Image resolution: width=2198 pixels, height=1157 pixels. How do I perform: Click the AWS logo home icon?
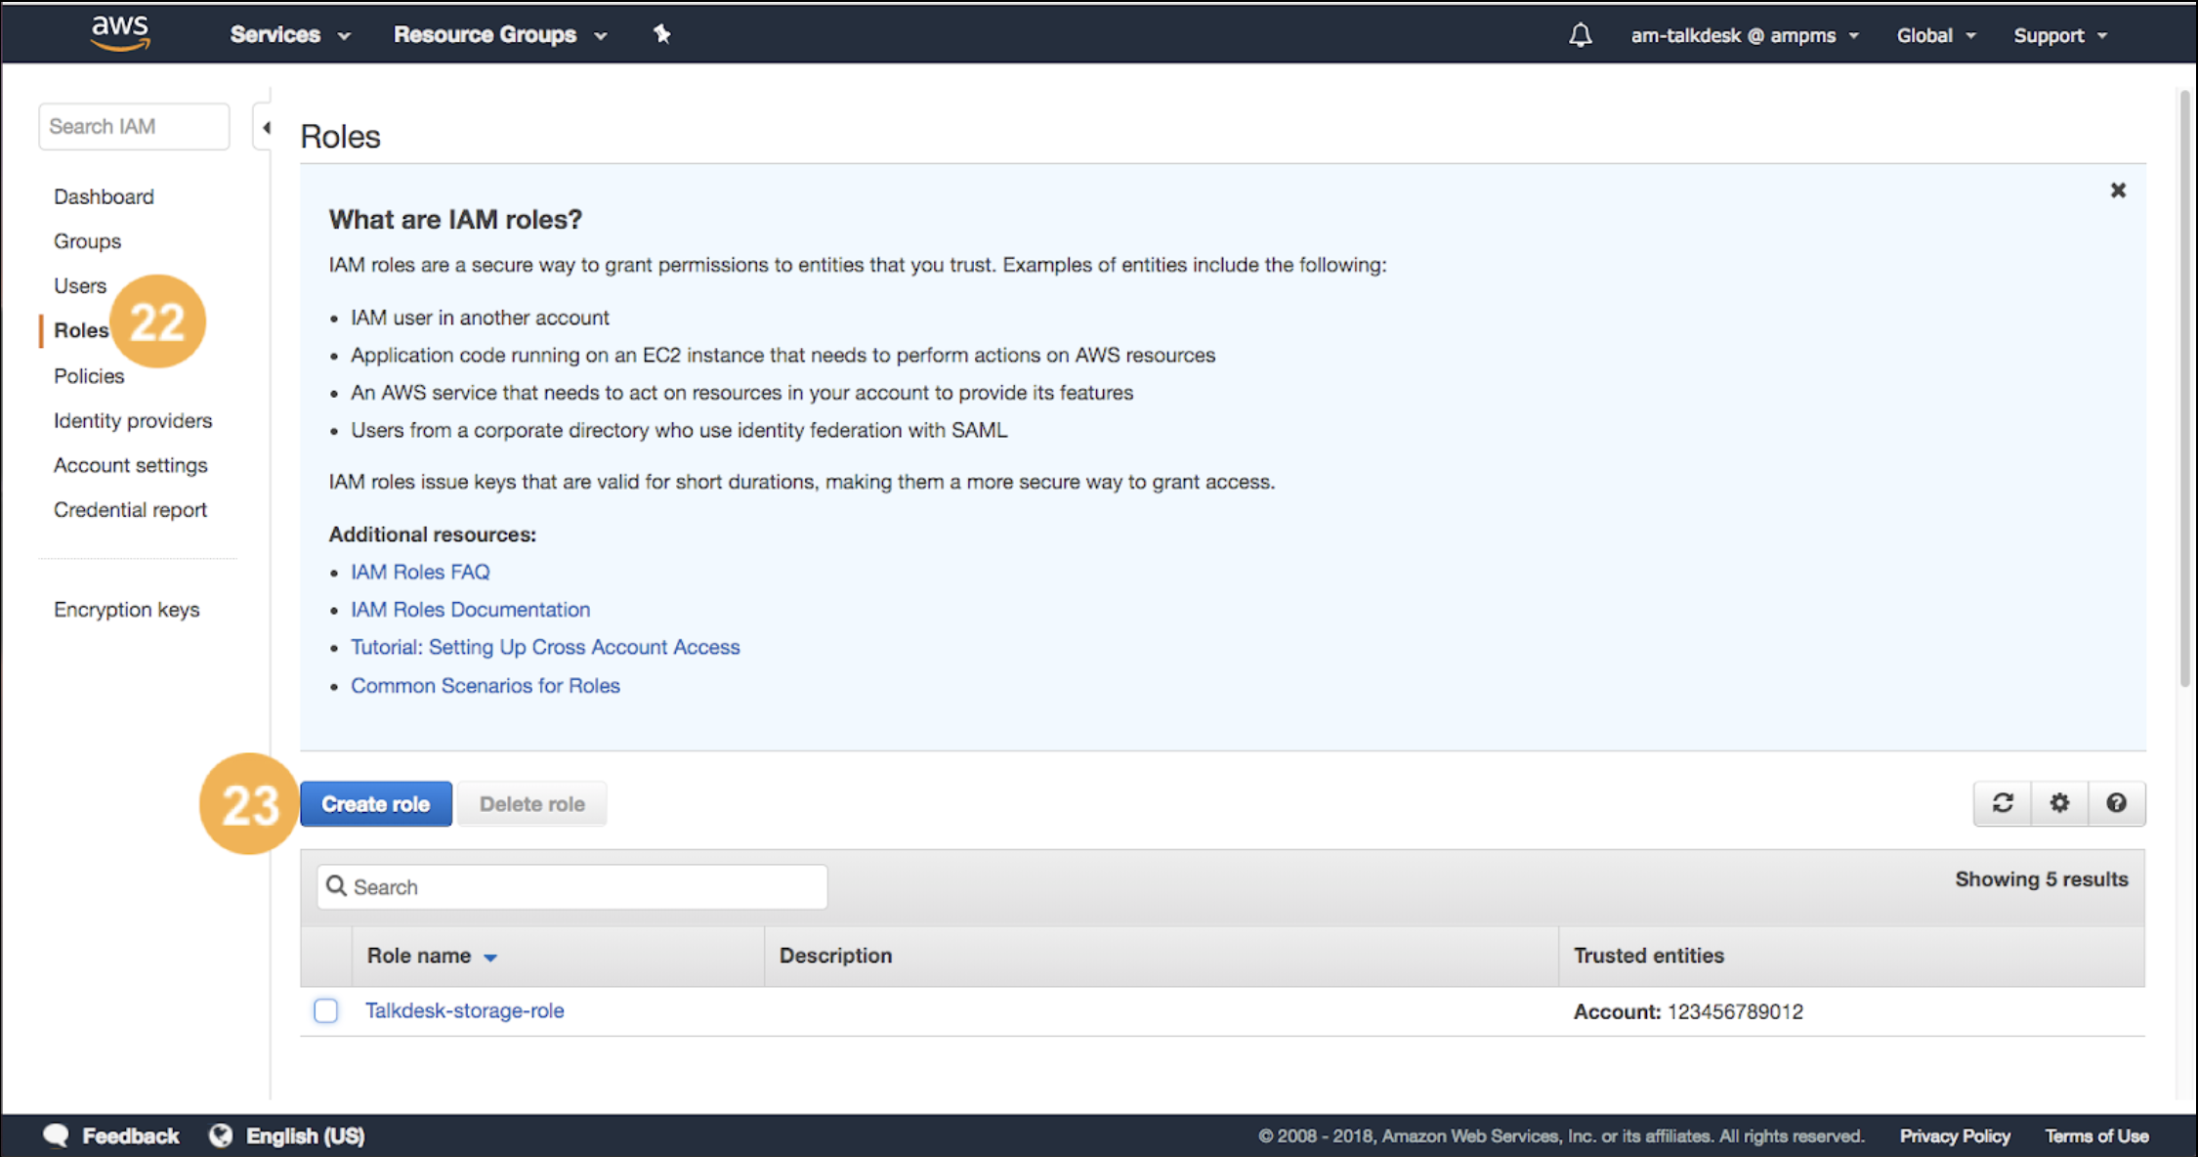tap(120, 33)
